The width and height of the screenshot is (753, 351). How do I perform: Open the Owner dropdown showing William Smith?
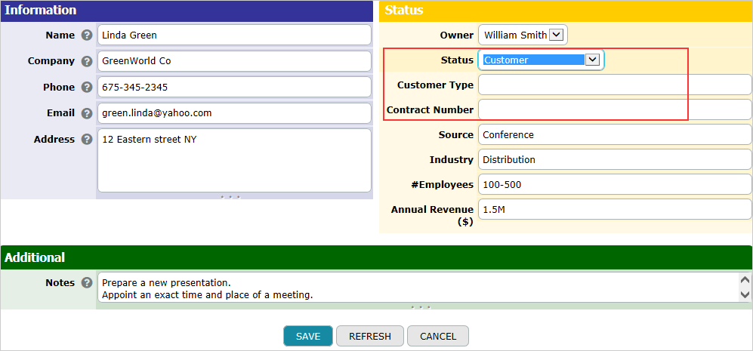(x=523, y=35)
